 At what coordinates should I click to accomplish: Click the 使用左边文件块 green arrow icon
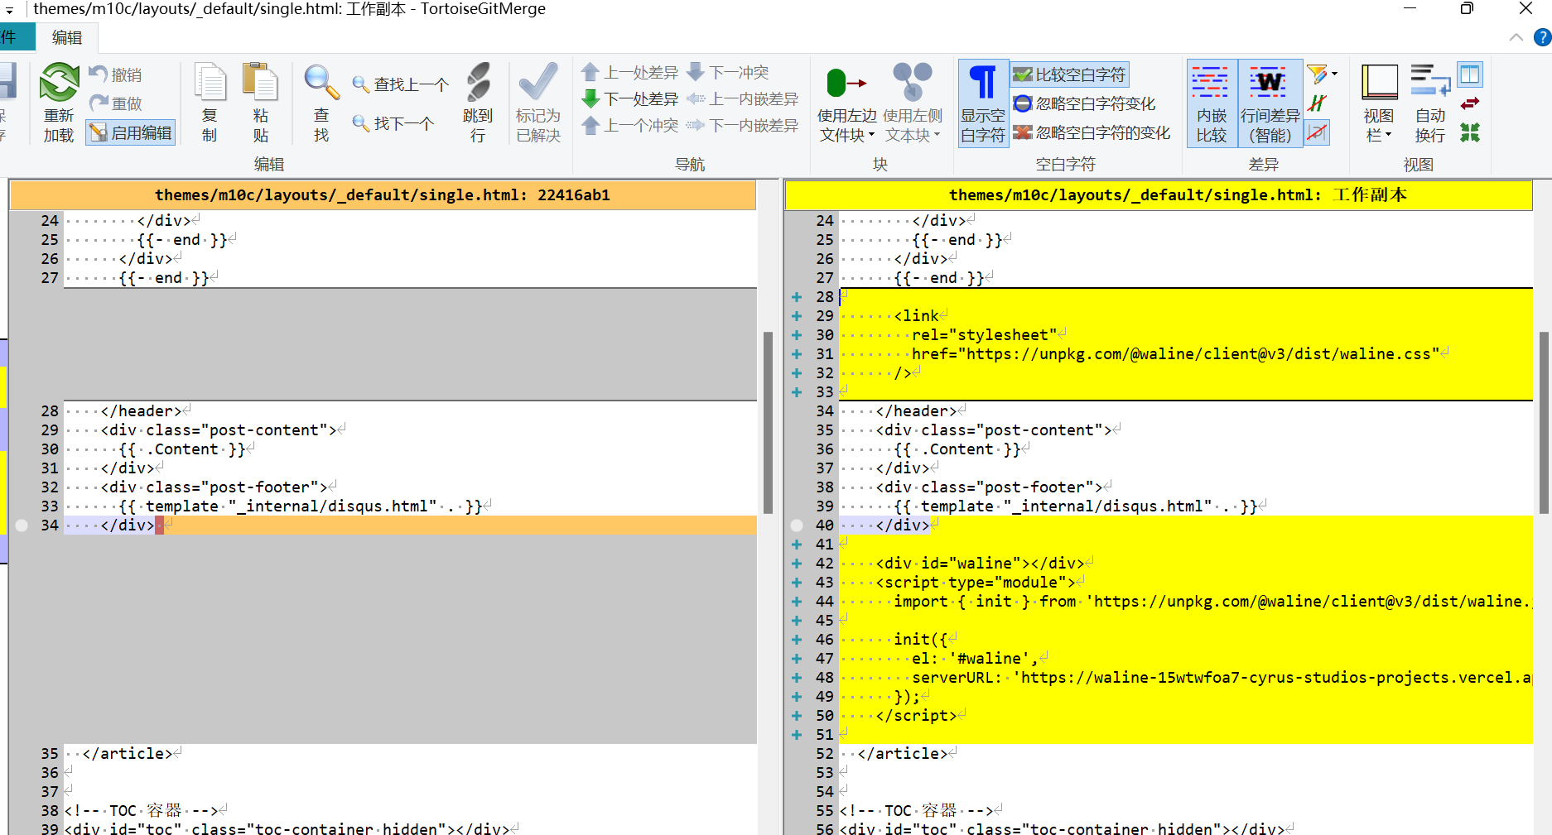[x=846, y=83]
